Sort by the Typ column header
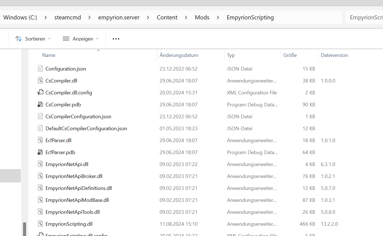 pos(231,55)
